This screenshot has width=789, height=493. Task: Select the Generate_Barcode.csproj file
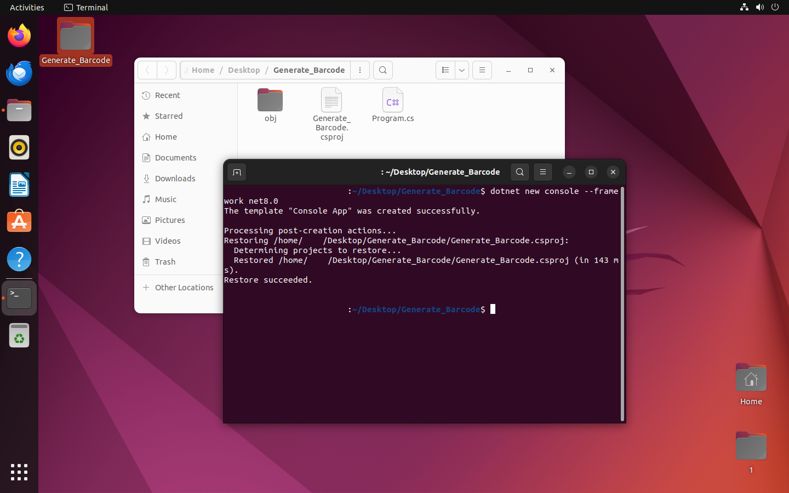331,113
